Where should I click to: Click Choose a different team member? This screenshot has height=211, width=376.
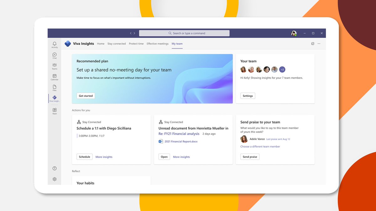pos(260,147)
